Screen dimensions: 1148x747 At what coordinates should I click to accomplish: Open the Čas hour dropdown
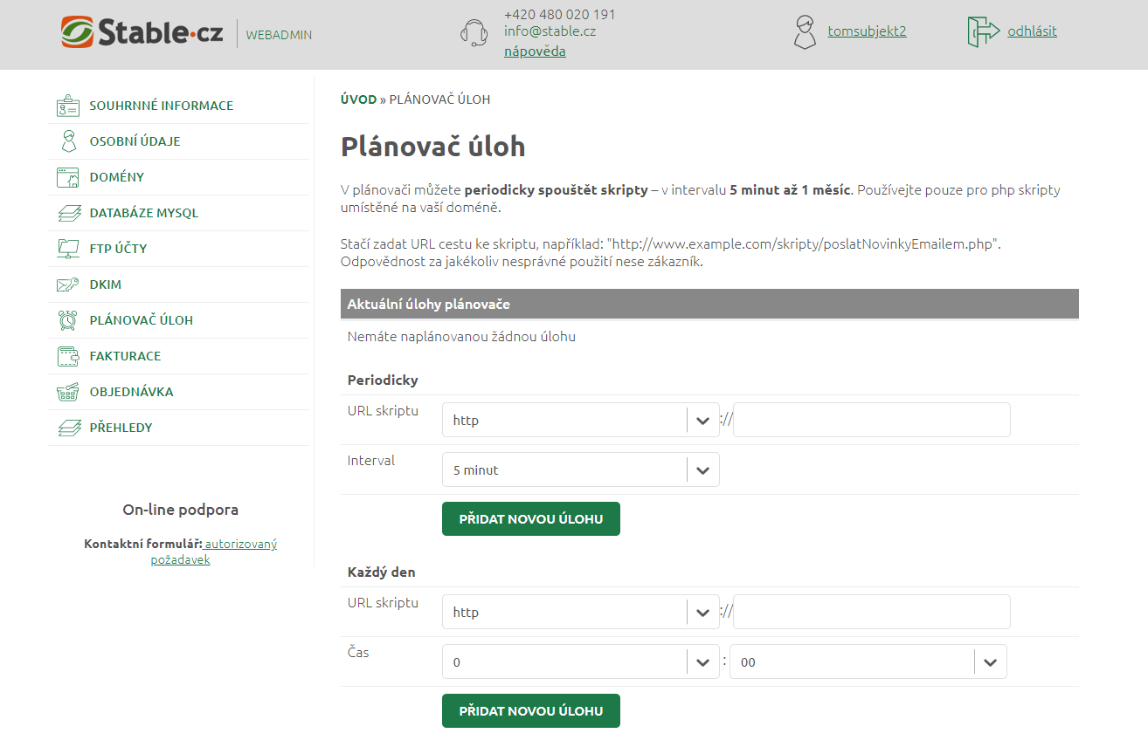coord(580,662)
